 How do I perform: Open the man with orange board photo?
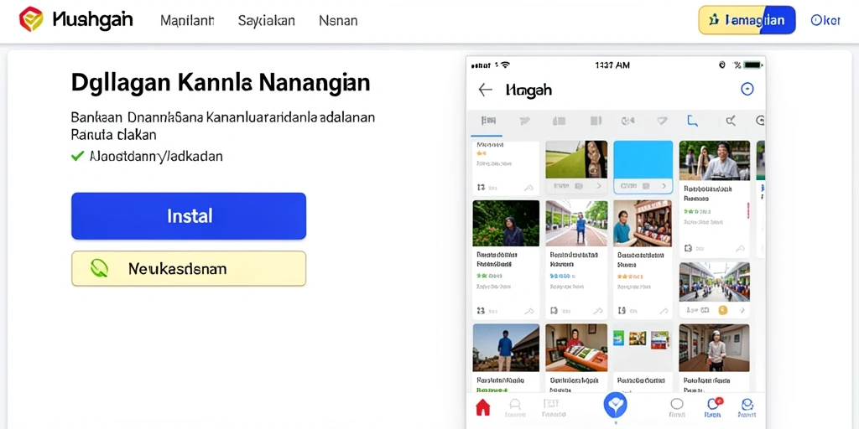point(576,348)
